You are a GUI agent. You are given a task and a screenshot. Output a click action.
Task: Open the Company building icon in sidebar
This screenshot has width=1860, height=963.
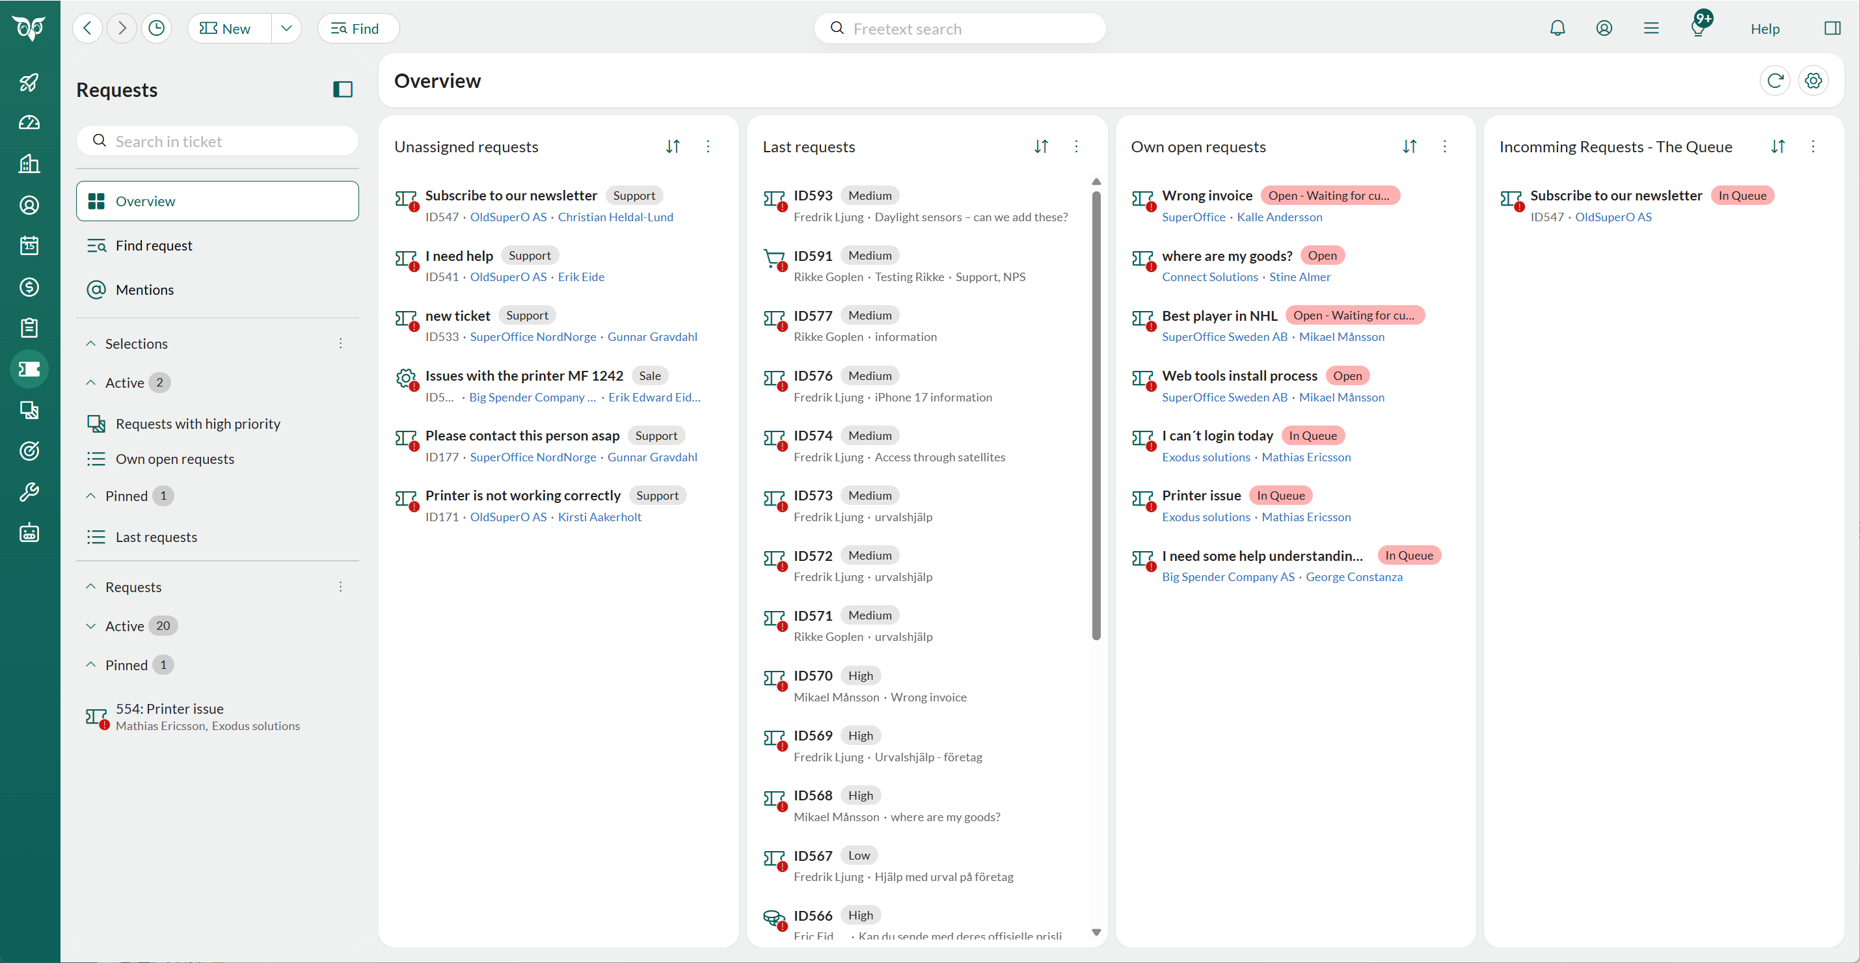[x=29, y=164]
